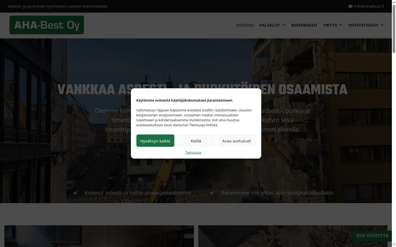
Task: Go to the Etusivu menu item
Action: (245, 25)
